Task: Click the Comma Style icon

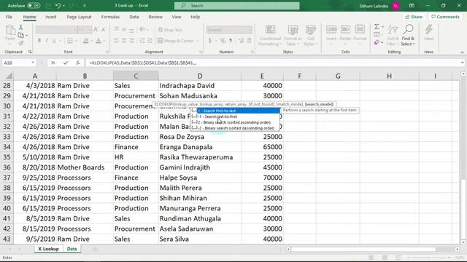Action: (231, 41)
